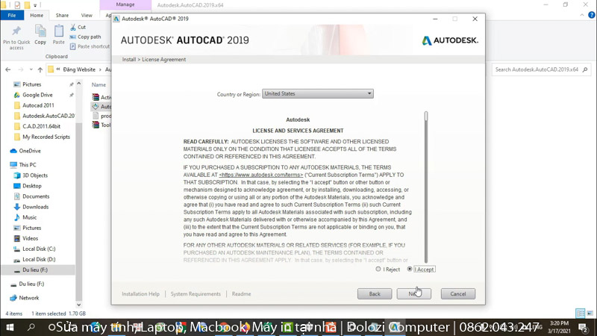Open Videos under This PC
Viewport: 597px width, 336px height.
coord(30,238)
